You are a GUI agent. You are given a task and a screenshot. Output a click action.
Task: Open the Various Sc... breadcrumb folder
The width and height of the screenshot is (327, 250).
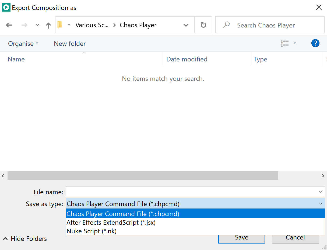point(92,25)
